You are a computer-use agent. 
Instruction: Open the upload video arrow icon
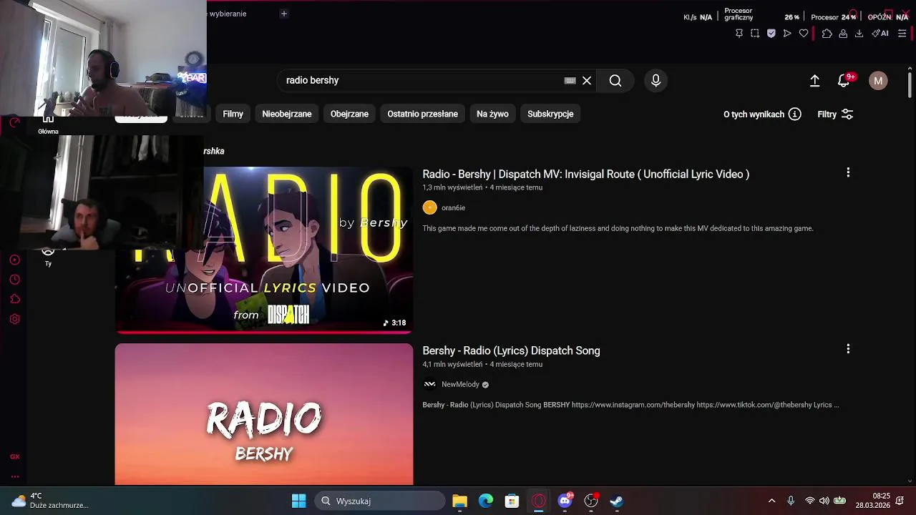click(814, 81)
